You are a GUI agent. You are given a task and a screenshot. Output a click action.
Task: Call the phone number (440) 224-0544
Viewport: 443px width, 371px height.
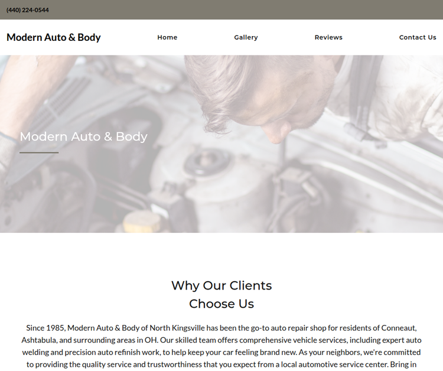[27, 10]
